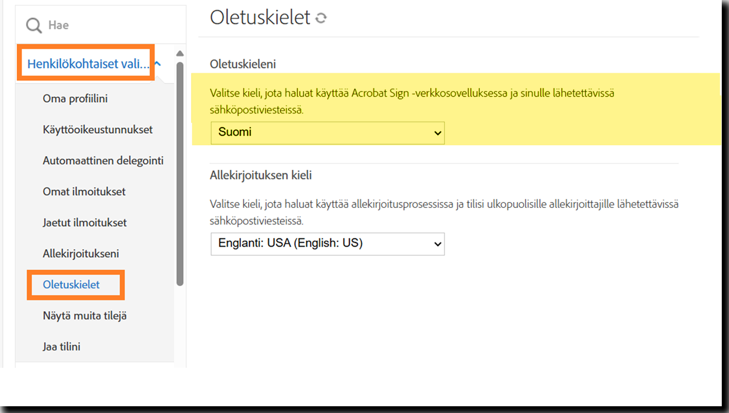Select Oletuskielet in sidebar
Image resolution: width=729 pixels, height=413 pixels.
[71, 285]
